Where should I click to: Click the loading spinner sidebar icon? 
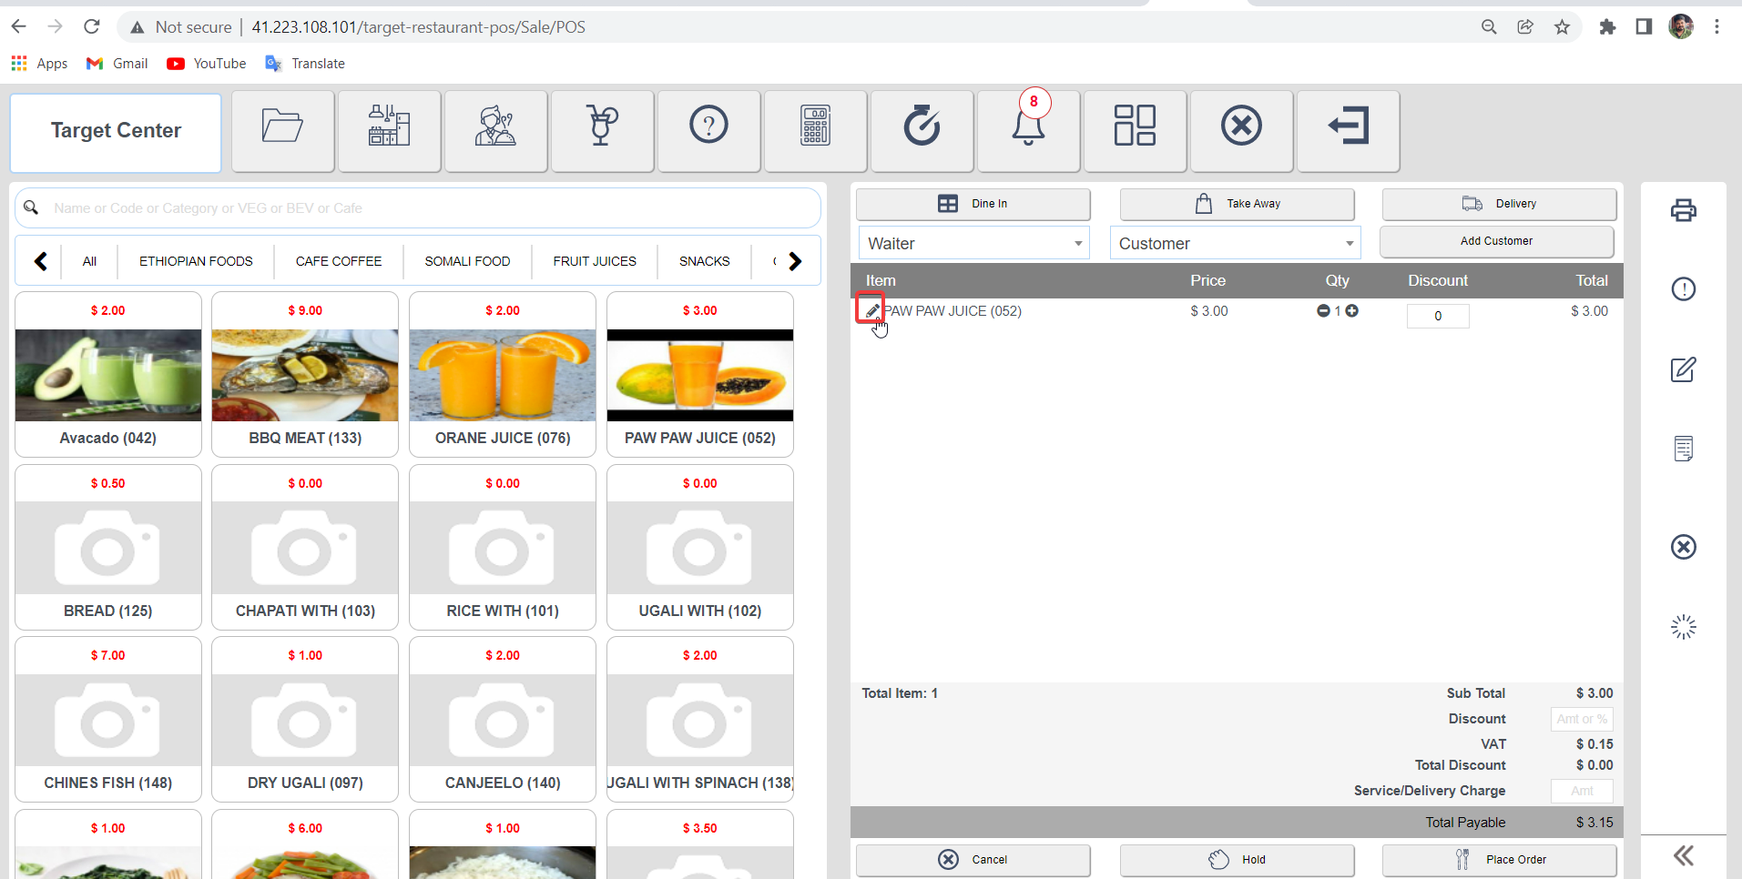(x=1684, y=627)
